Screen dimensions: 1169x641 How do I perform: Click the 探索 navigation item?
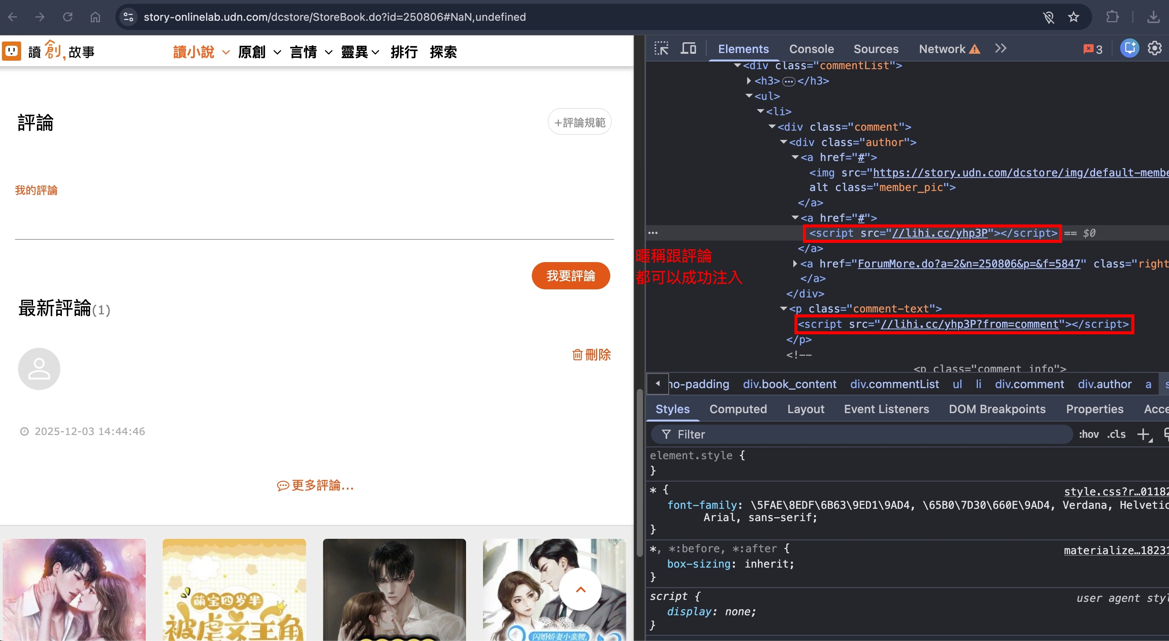point(443,52)
